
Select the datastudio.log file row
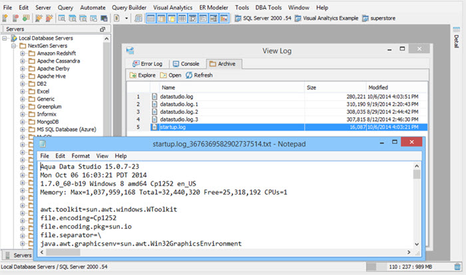tap(278, 97)
